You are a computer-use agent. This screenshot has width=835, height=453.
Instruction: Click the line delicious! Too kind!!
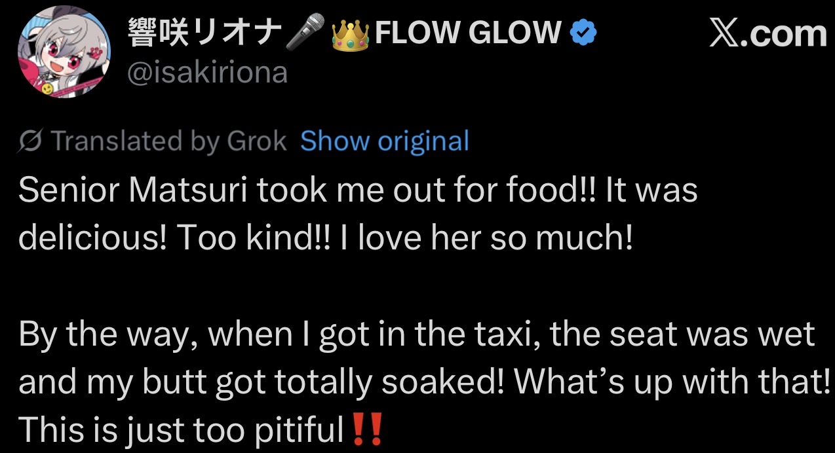click(x=326, y=239)
